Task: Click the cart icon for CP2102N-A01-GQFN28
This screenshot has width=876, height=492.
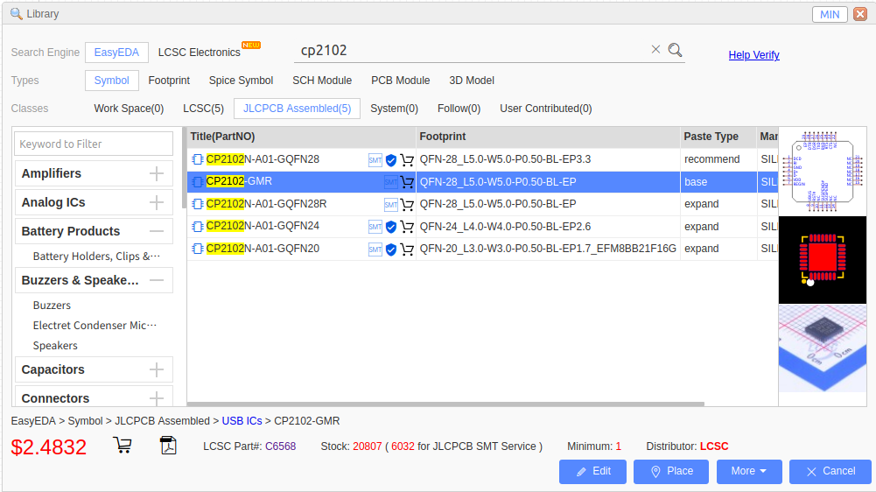Action: (x=407, y=160)
